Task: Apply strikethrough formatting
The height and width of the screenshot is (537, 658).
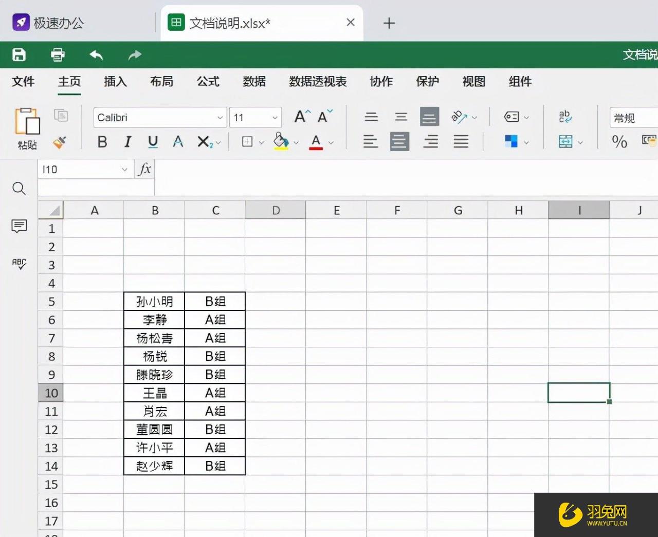Action: pyautogui.click(x=178, y=141)
